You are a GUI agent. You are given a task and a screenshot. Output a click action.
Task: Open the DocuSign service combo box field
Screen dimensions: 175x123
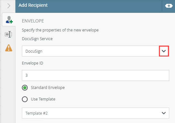coord(96,51)
